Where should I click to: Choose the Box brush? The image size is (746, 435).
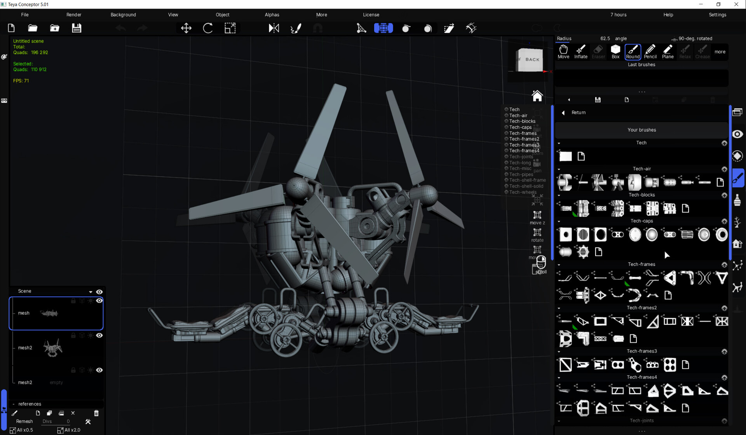tap(615, 51)
